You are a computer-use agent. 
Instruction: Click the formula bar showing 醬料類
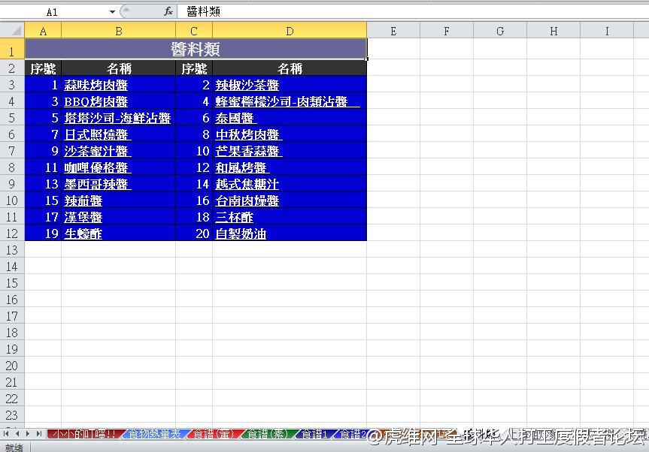point(412,11)
